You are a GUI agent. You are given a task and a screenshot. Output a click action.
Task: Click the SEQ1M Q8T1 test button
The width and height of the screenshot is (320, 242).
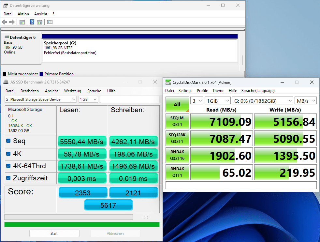177,121
